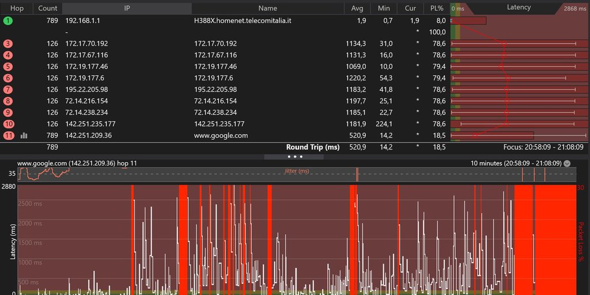Click the hop 11 circle icon
Viewport: 590px width, 295px height.
(x=8, y=136)
